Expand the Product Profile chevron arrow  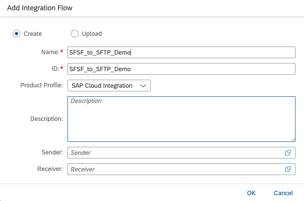pos(143,86)
